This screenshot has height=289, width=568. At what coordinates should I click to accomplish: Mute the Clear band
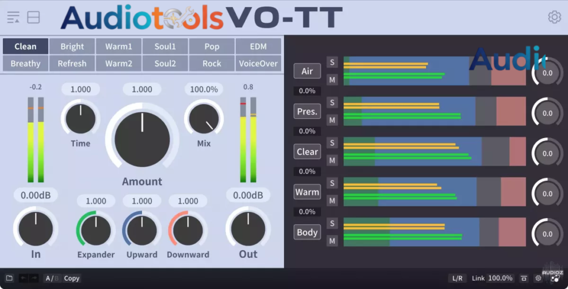[x=332, y=160]
